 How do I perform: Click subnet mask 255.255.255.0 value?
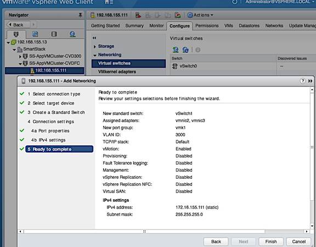coord(189,215)
